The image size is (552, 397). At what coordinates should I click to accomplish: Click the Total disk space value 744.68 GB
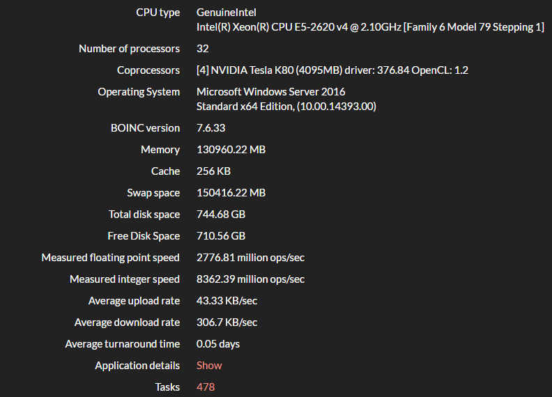point(221,215)
